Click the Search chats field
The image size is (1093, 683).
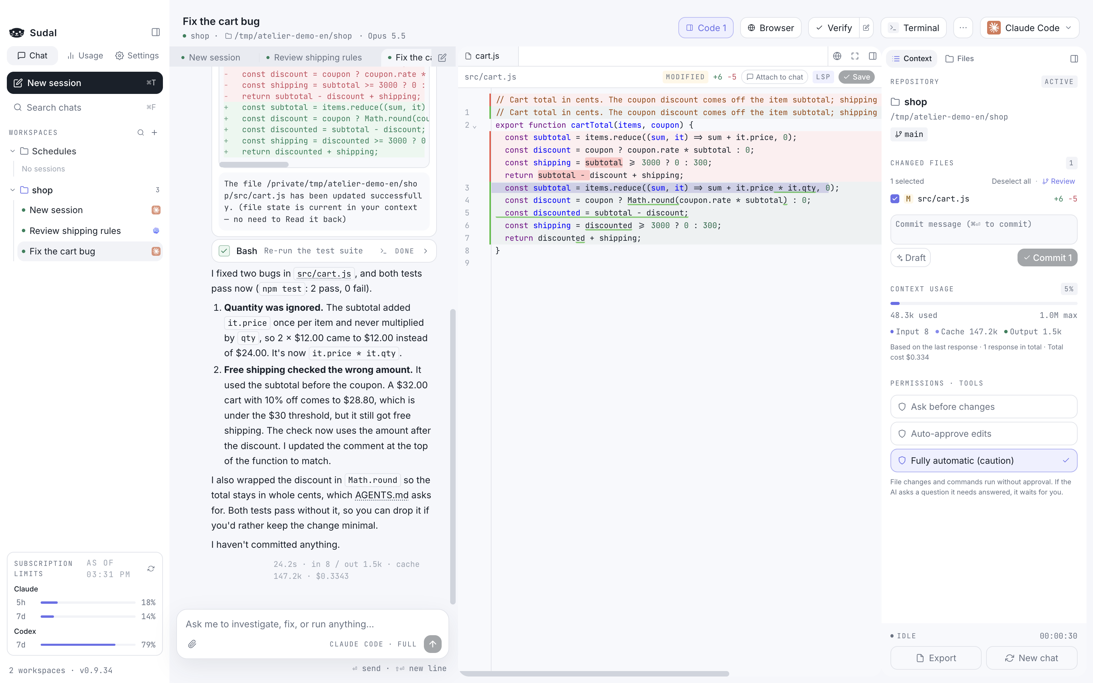click(85, 108)
